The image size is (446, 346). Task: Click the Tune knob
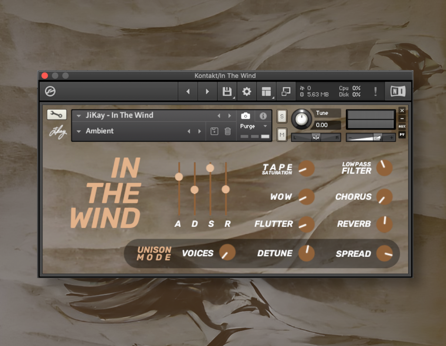(x=301, y=118)
